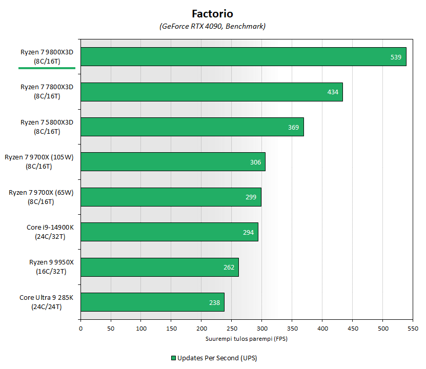The height and width of the screenshot is (369, 426).
Task: Click the "299" data value label
Action: (251, 197)
